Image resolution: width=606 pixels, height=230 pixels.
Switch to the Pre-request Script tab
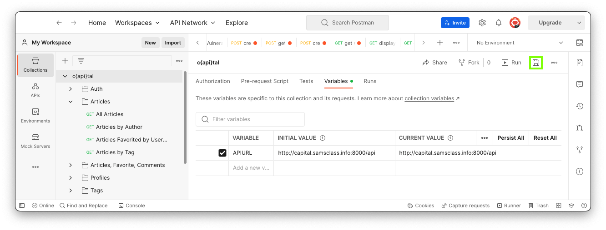coord(264,81)
